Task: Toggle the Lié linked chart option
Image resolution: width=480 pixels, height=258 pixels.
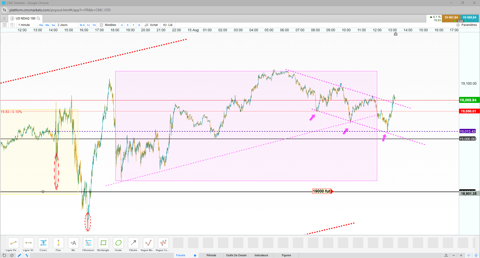Action: click(168, 25)
